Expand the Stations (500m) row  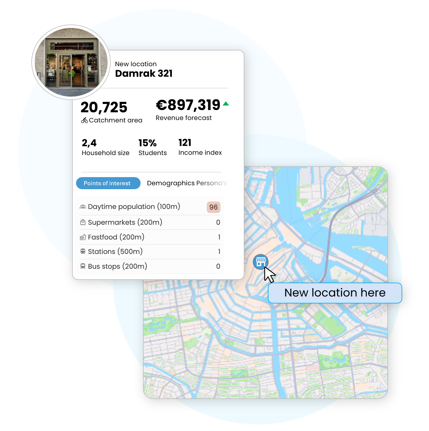pos(150,251)
